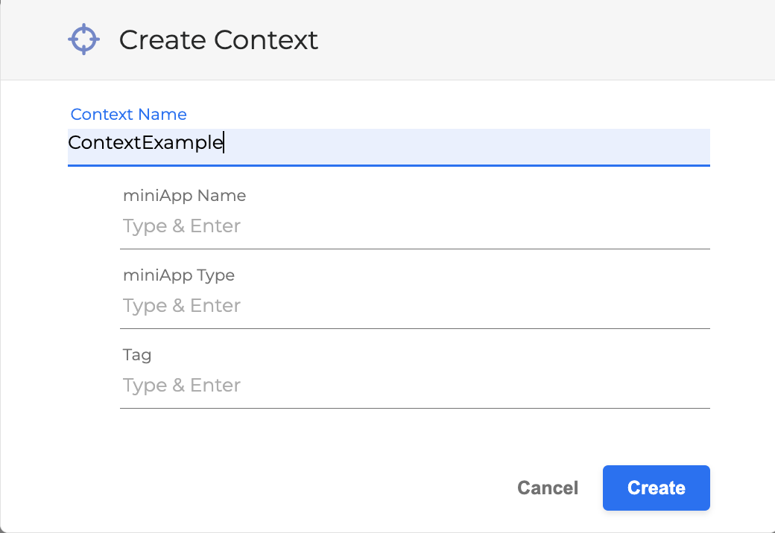The height and width of the screenshot is (533, 775).
Task: Click the ContextExample text in the name field
Action: (145, 142)
